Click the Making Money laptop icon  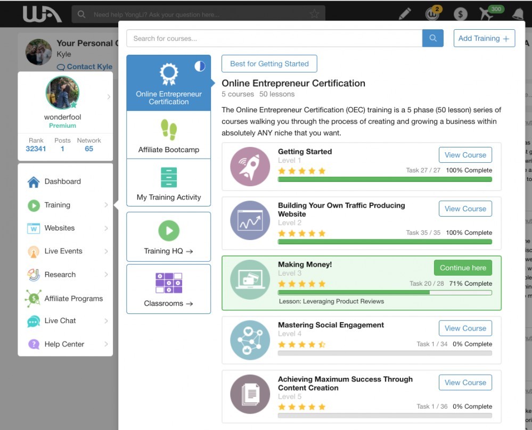[250, 279]
